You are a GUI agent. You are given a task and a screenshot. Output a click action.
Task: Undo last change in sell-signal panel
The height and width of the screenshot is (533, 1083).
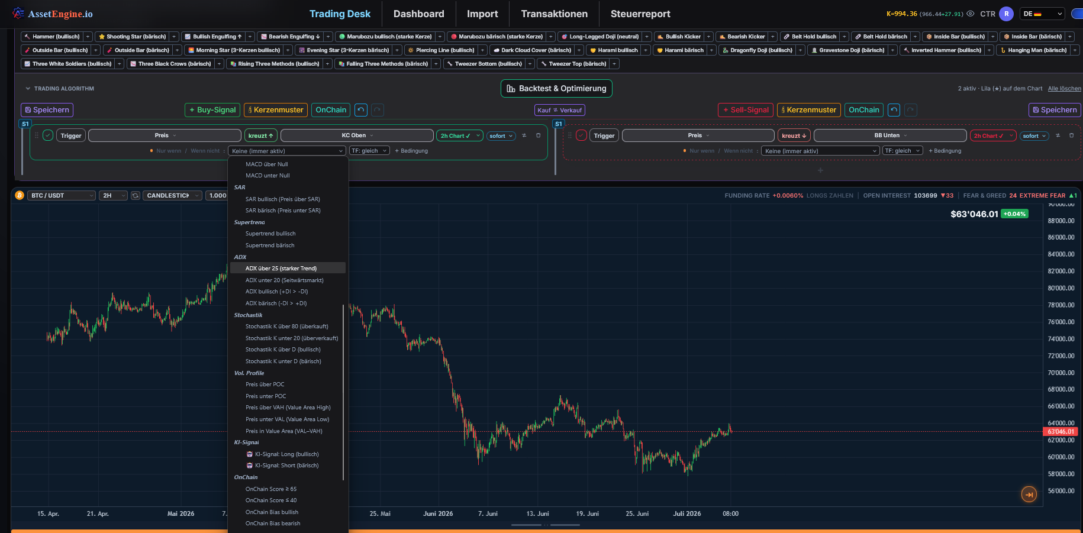[x=894, y=110]
